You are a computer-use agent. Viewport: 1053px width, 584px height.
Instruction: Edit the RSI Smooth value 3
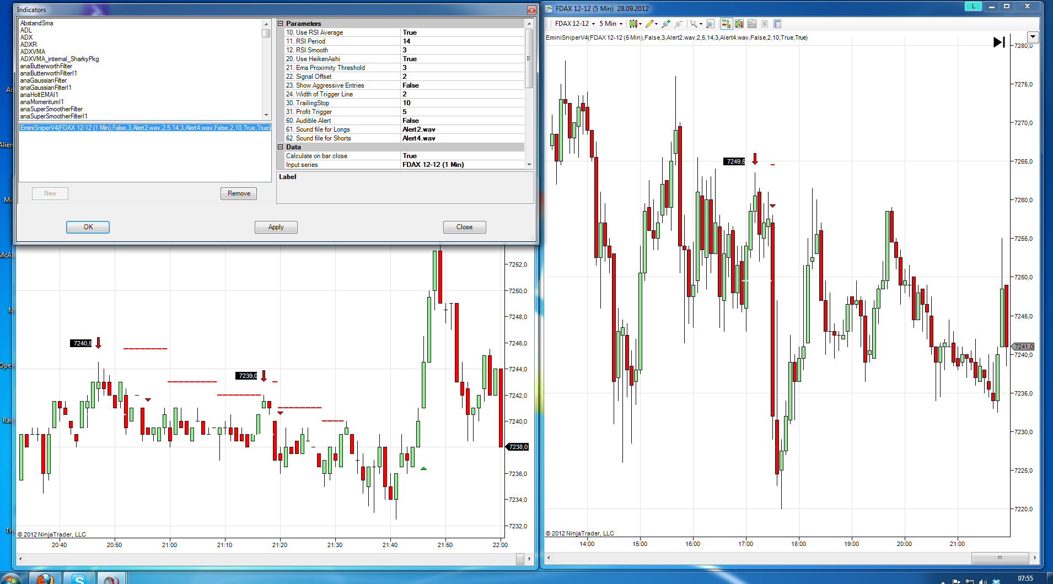(x=463, y=50)
